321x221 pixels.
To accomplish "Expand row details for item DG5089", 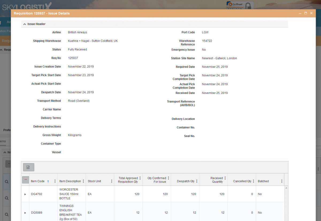I will pos(25,213).
